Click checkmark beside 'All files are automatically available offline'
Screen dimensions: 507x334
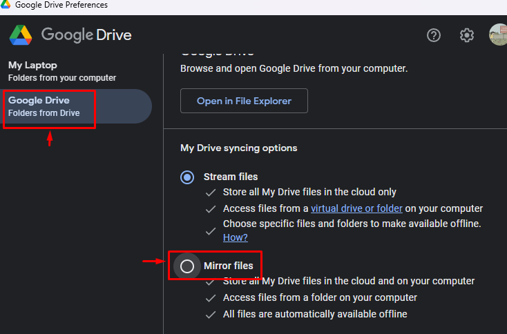[210, 314]
